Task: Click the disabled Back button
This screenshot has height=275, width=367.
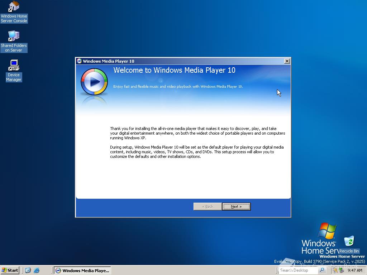Action: tap(208, 207)
